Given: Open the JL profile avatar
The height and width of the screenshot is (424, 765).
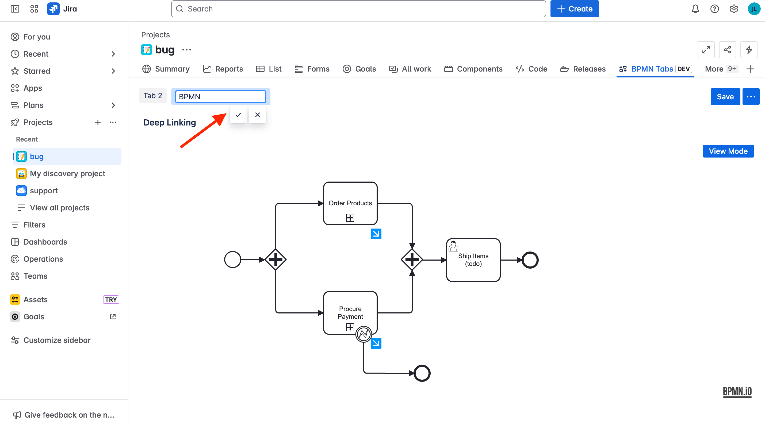Looking at the screenshot, I should (754, 9).
